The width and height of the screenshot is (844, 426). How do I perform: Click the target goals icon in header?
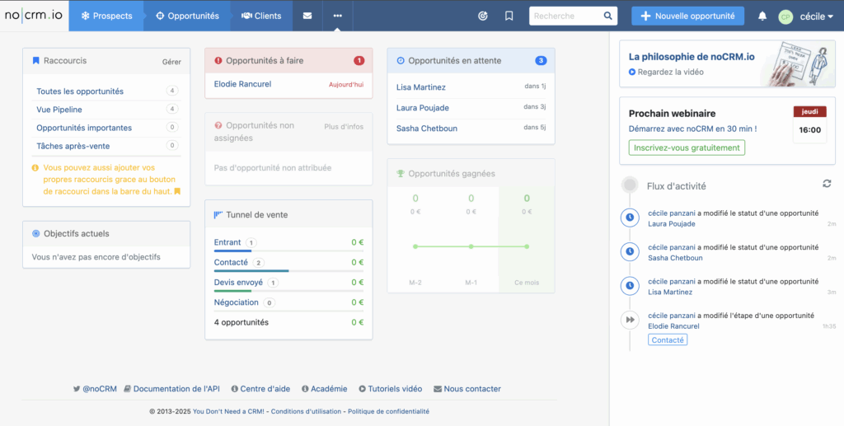[483, 16]
